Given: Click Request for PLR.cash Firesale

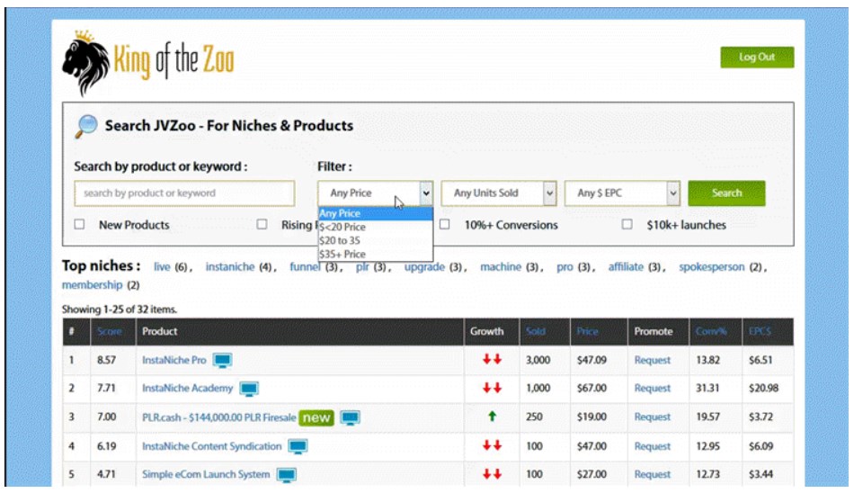Looking at the screenshot, I should [x=652, y=417].
